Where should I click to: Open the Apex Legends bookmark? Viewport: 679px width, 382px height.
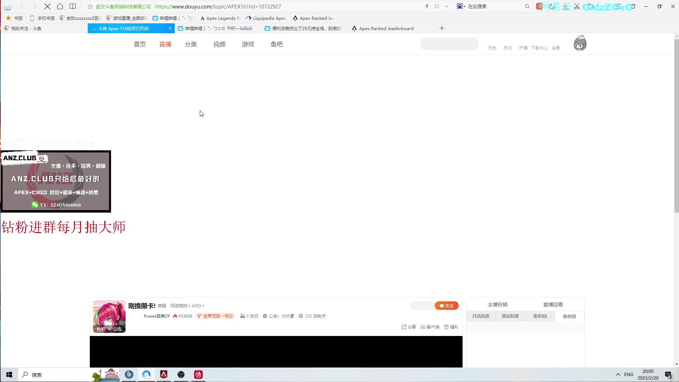click(x=220, y=18)
